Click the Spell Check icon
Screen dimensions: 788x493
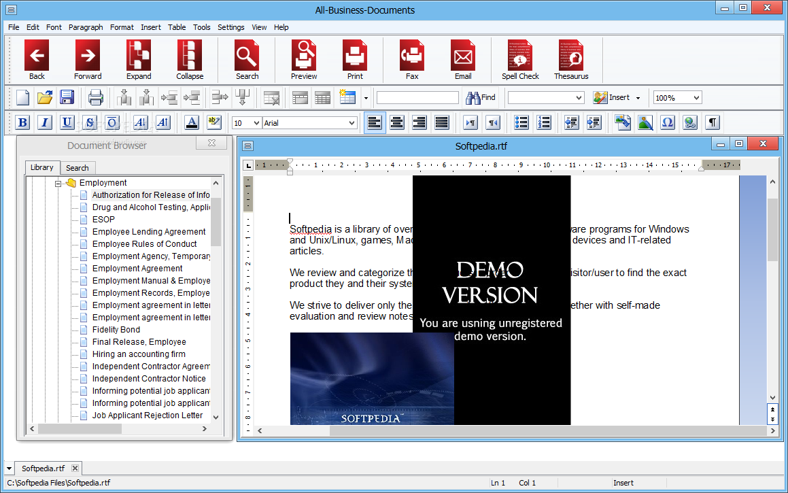520,56
